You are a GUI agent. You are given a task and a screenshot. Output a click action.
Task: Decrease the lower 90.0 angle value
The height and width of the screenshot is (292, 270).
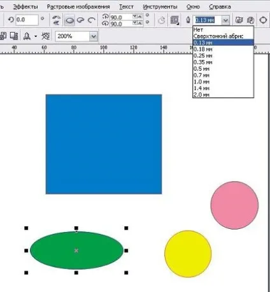click(x=135, y=23)
